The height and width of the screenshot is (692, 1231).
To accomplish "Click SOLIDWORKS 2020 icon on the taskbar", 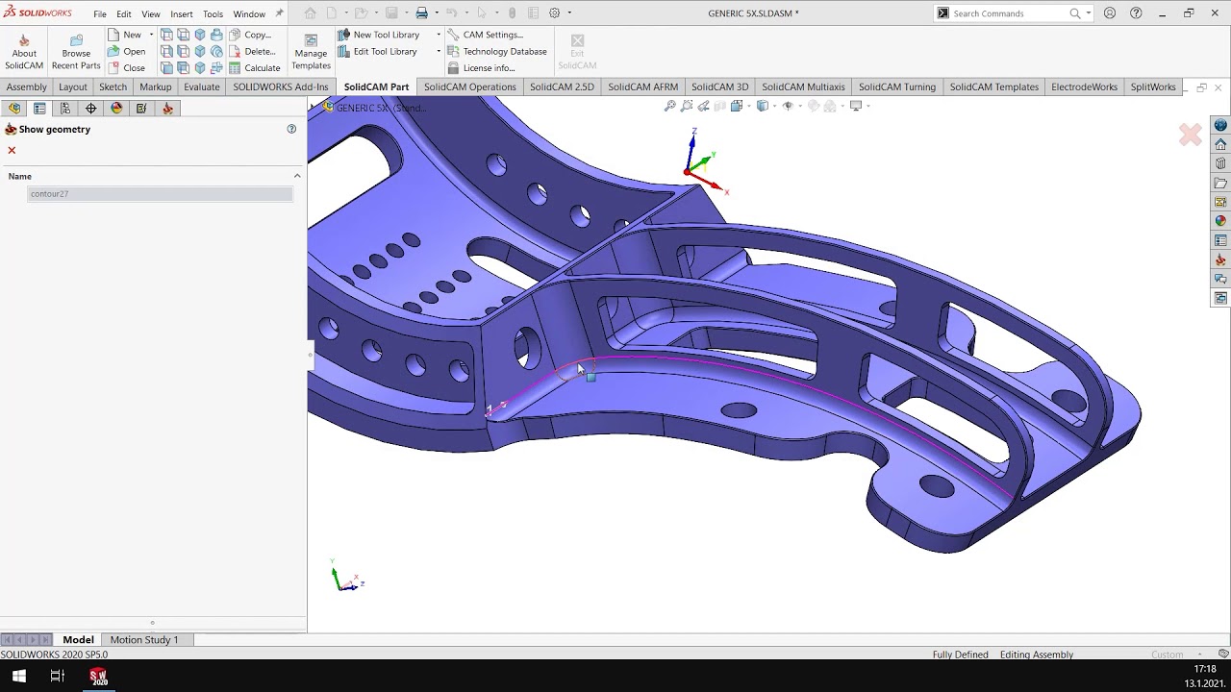I will [x=98, y=676].
